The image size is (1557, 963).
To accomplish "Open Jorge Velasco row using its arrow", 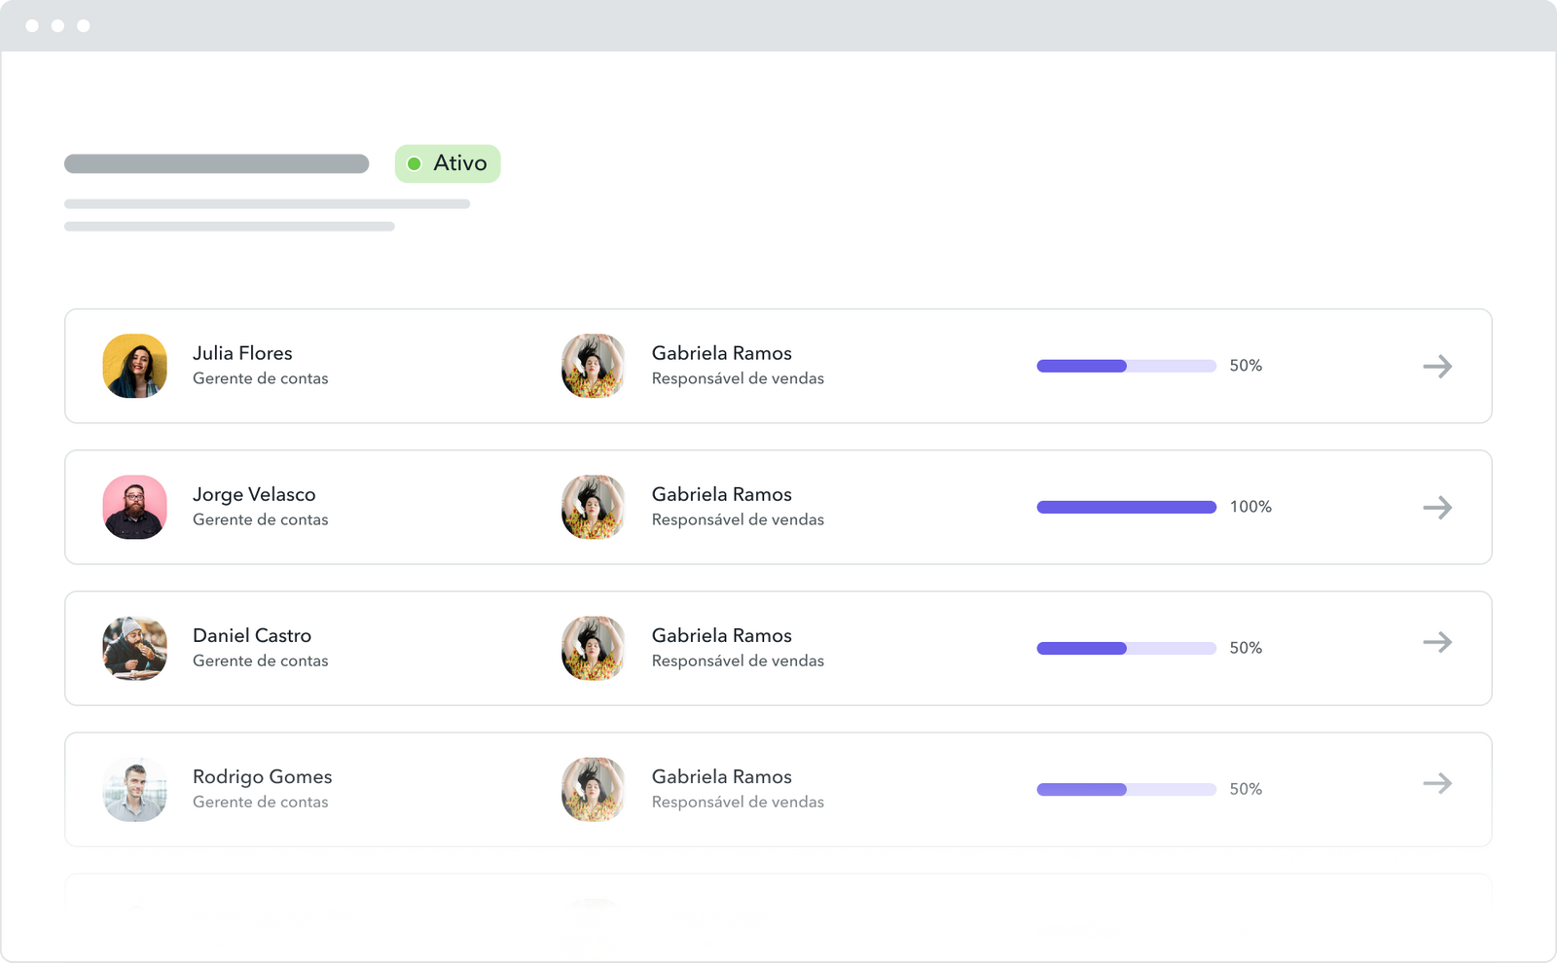I will (1437, 508).
